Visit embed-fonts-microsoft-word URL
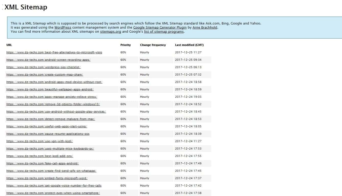342x196 pixels. [47, 178]
